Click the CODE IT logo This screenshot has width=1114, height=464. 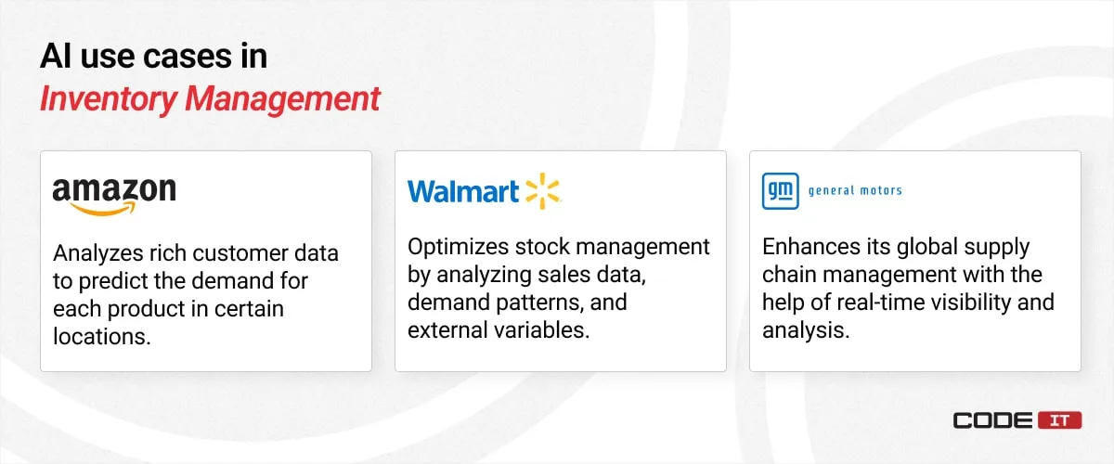pyautogui.click(x=1017, y=420)
